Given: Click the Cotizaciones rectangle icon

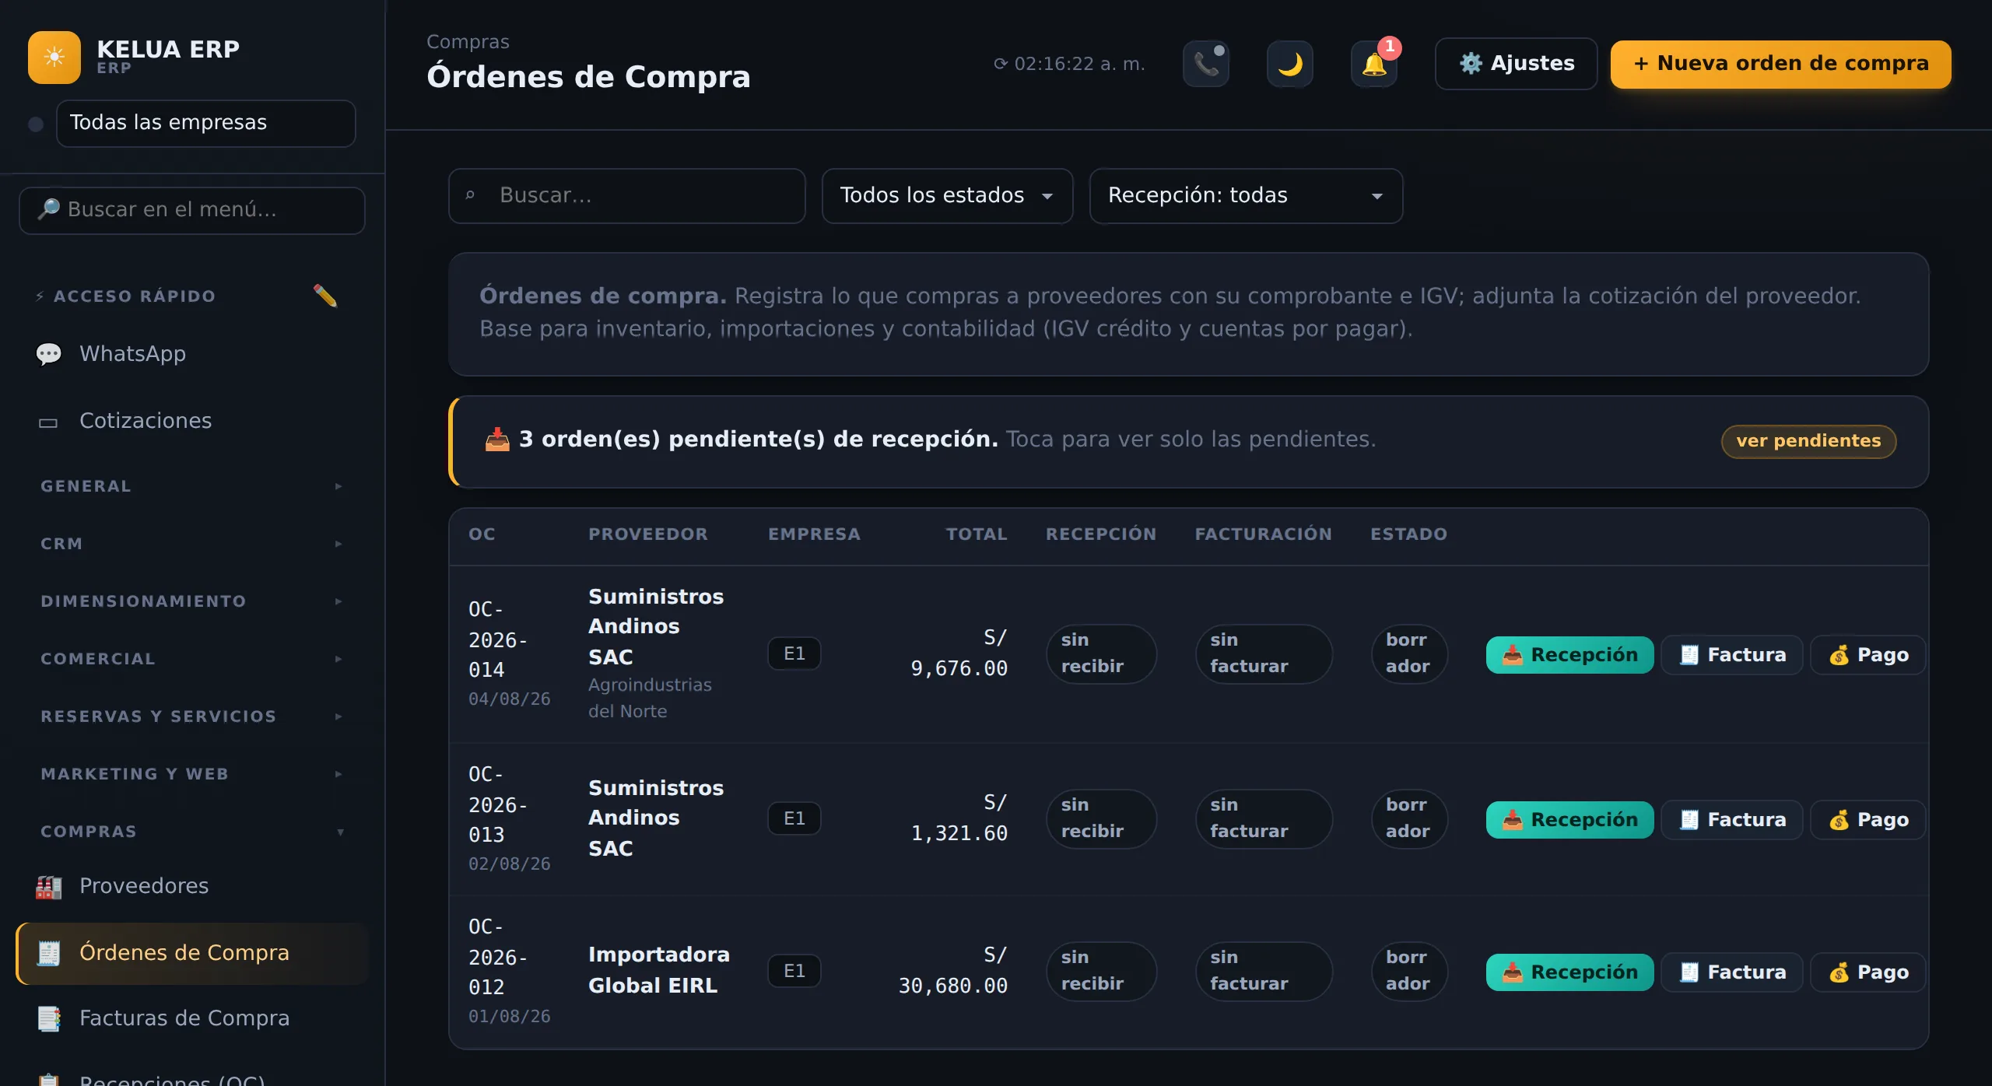Looking at the screenshot, I should point(48,422).
